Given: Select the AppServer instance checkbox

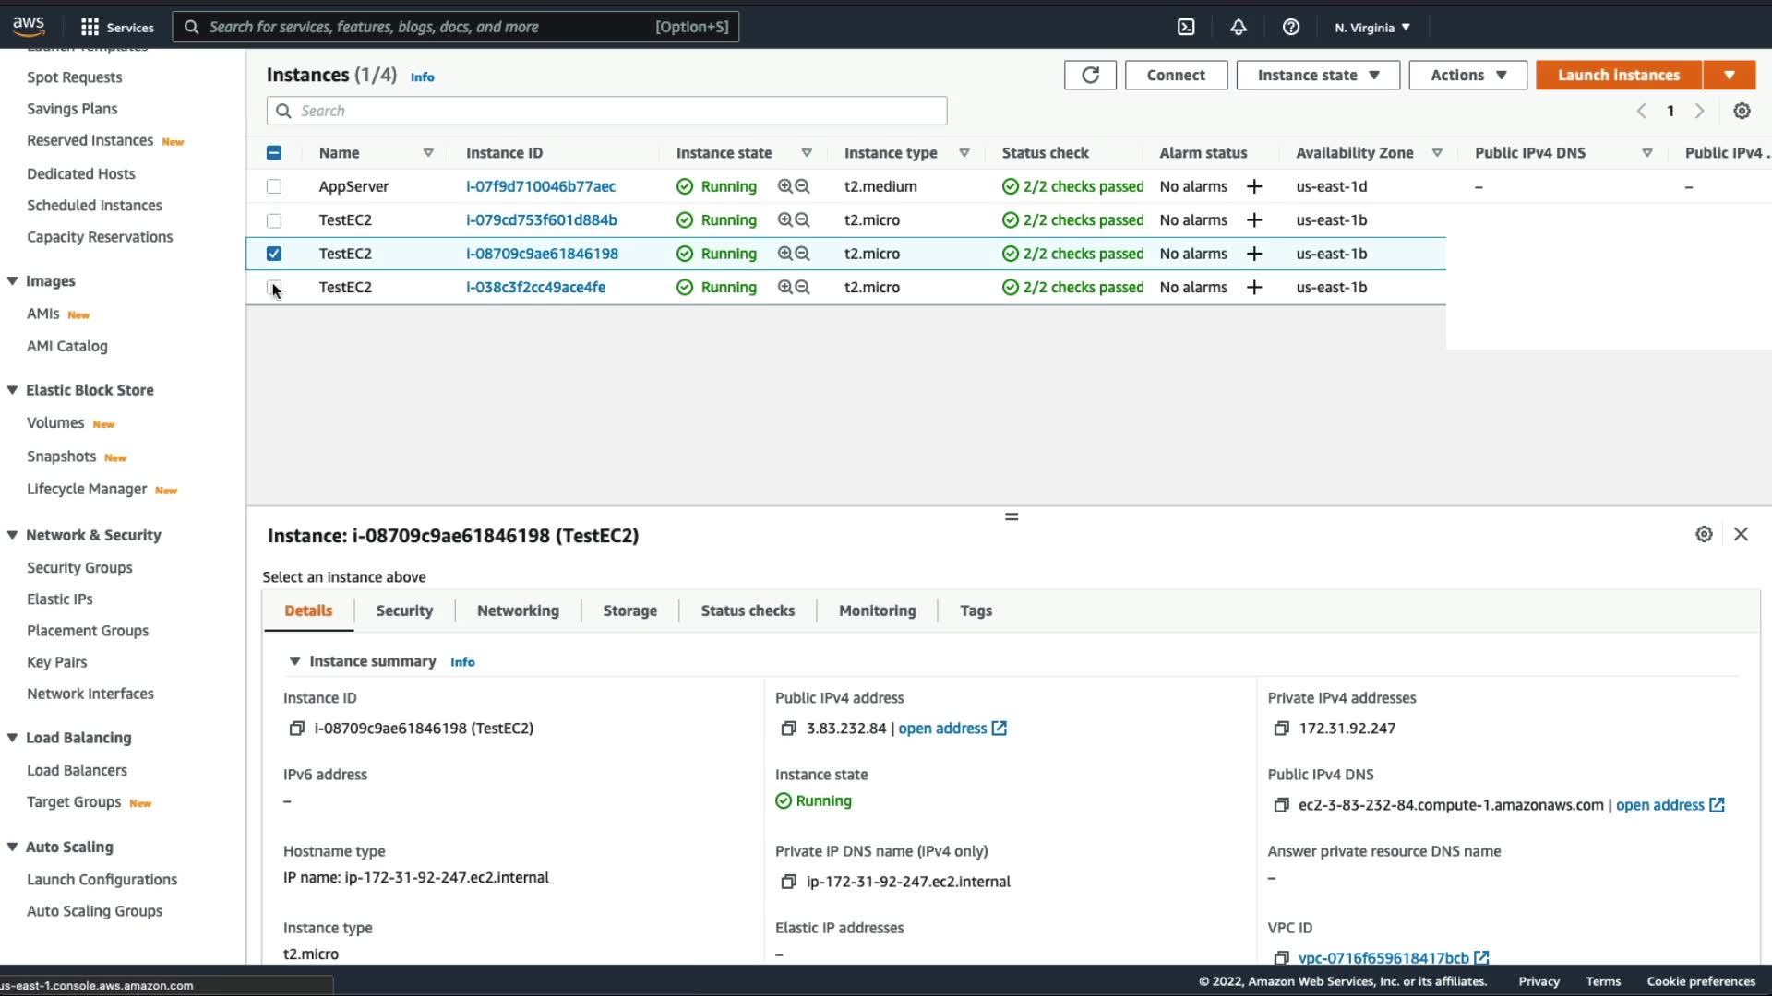Looking at the screenshot, I should [x=274, y=186].
